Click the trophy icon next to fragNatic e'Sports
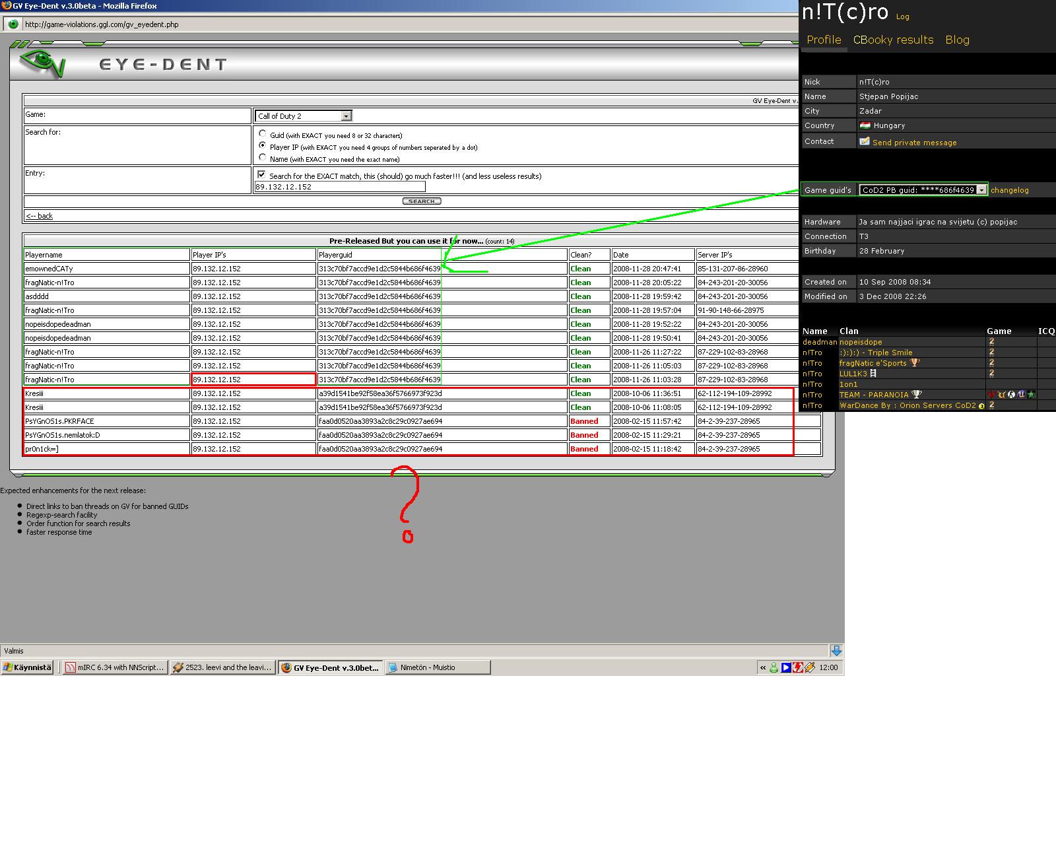 [x=914, y=363]
